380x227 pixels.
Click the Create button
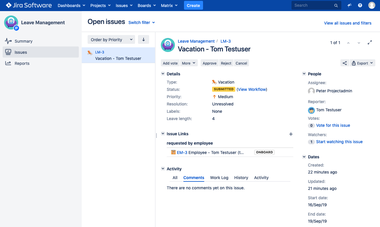pyautogui.click(x=193, y=6)
